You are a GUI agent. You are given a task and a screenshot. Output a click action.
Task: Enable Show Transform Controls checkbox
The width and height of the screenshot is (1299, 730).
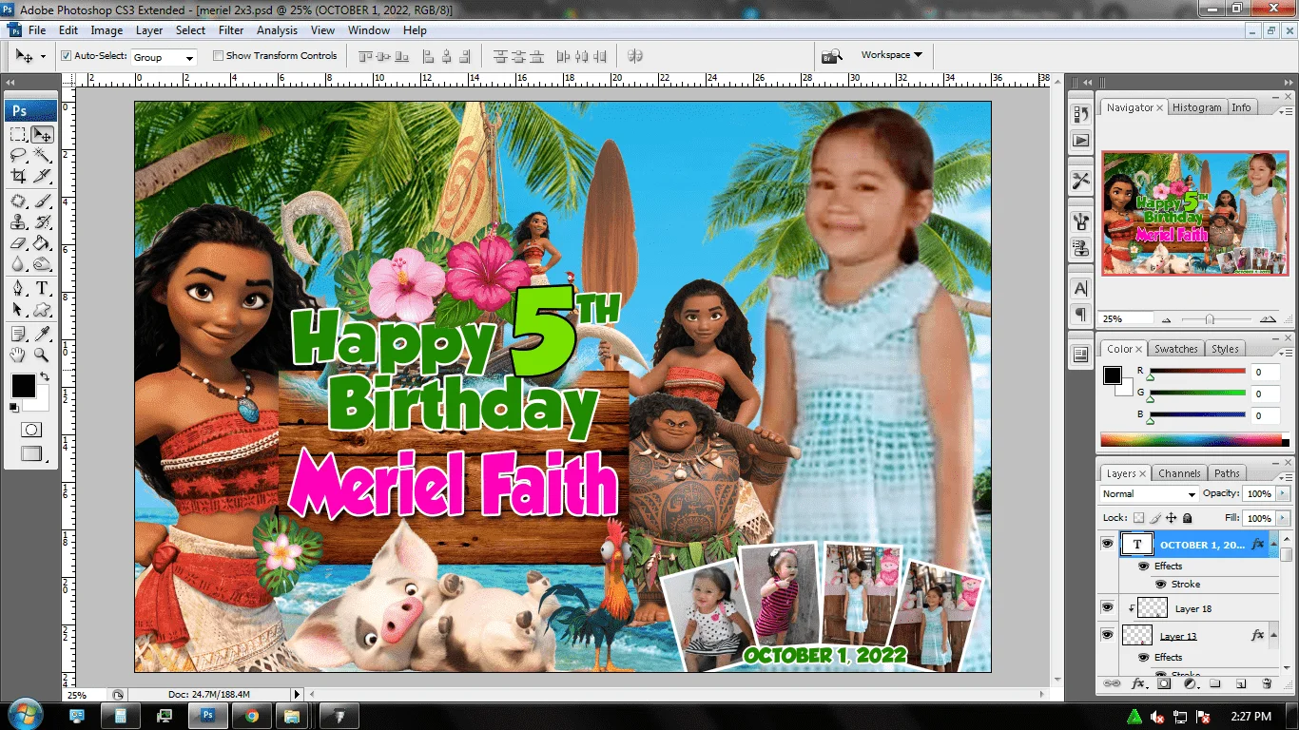point(218,56)
